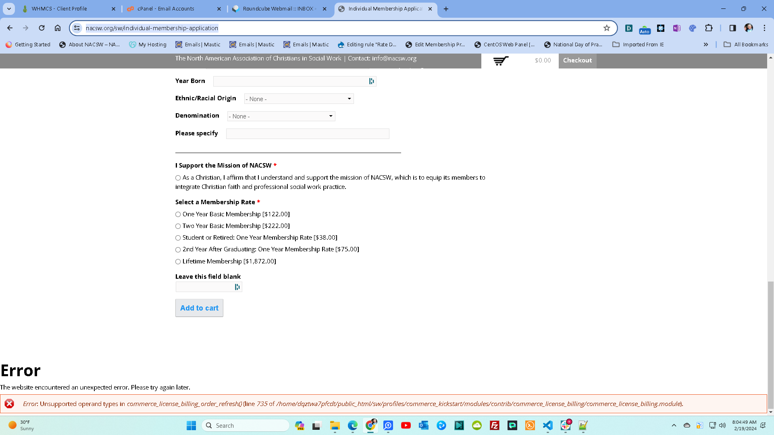Switch to the WHMCS Client Profile tab
The height and width of the screenshot is (435, 774).
pyautogui.click(x=60, y=8)
